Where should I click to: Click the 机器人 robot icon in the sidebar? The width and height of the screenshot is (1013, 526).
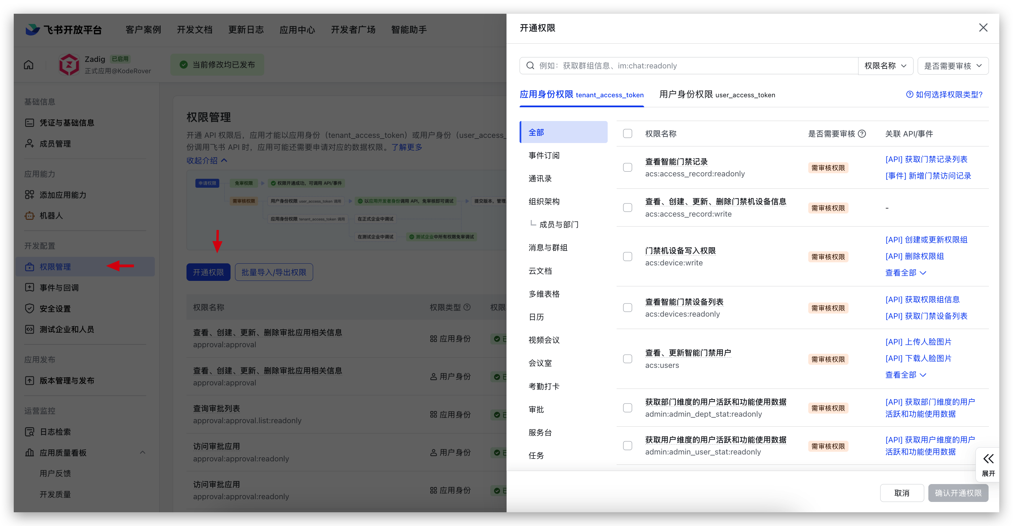(30, 216)
